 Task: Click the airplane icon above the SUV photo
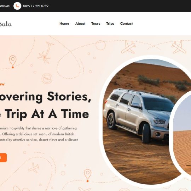pos(128,47)
